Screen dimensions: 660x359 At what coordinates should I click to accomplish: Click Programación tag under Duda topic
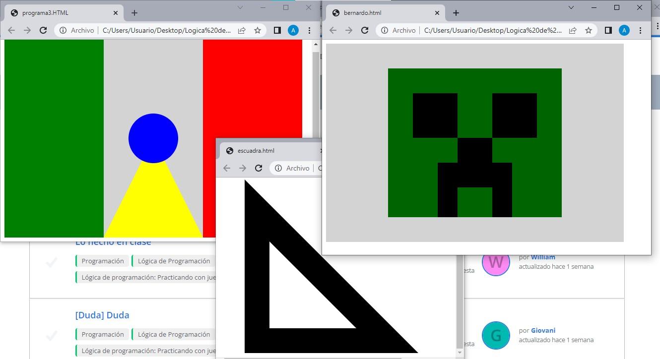point(102,334)
